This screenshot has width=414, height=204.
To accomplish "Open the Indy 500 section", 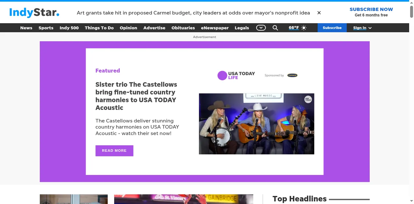I will pos(69,28).
